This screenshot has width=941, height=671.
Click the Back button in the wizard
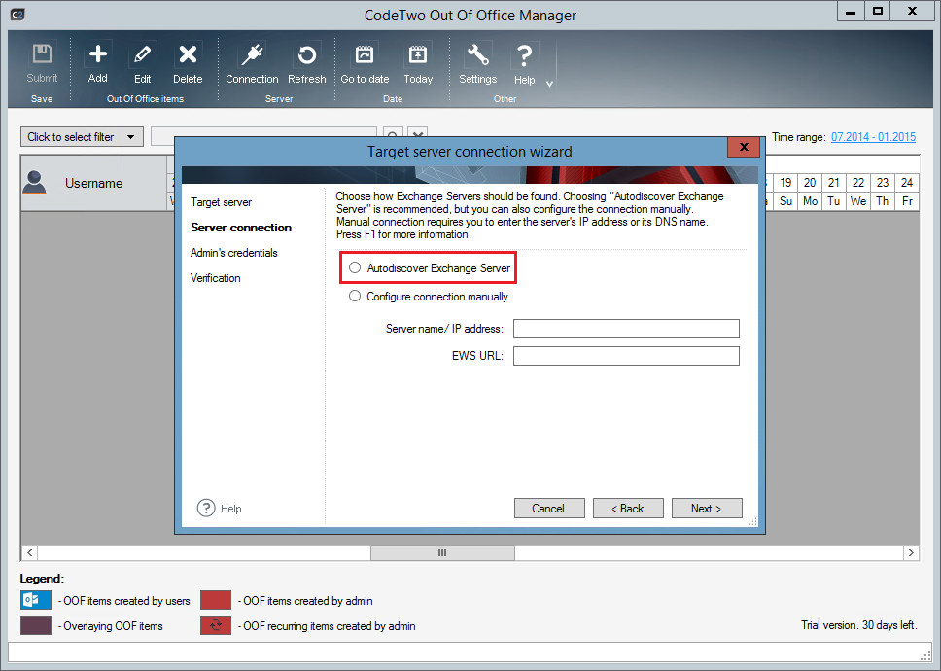point(628,509)
